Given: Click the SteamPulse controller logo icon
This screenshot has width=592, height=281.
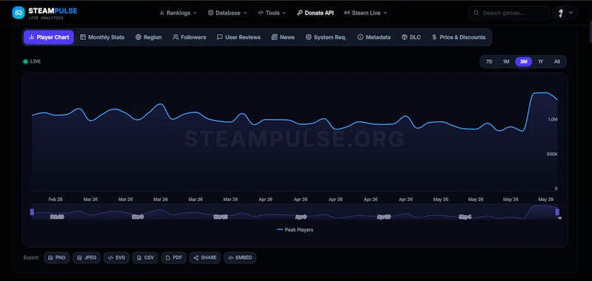Looking at the screenshot, I should tap(18, 13).
